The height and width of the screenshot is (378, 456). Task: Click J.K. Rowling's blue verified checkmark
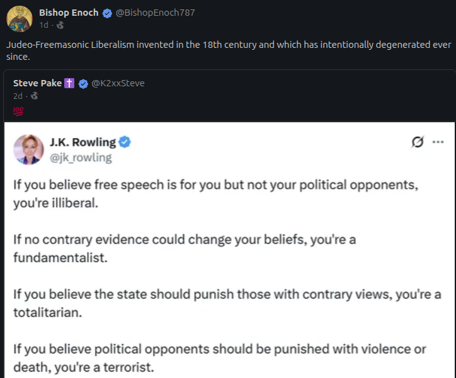(125, 142)
